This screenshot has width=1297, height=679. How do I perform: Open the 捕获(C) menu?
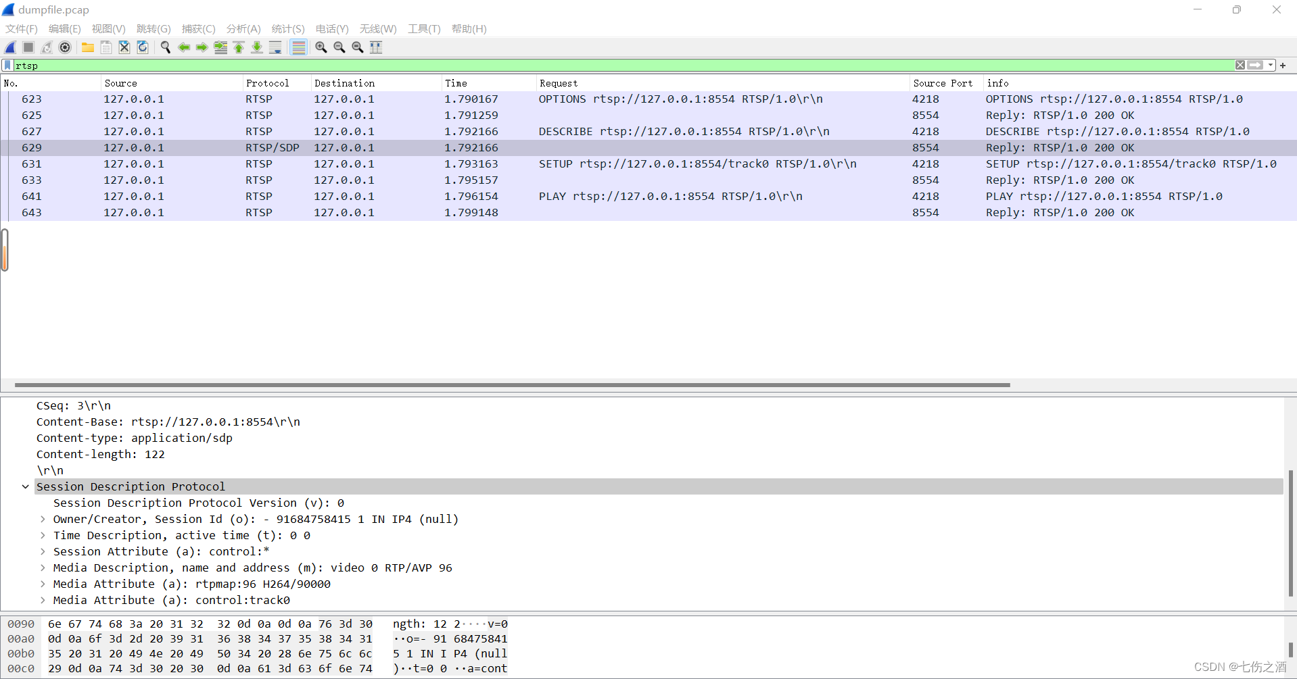199,29
